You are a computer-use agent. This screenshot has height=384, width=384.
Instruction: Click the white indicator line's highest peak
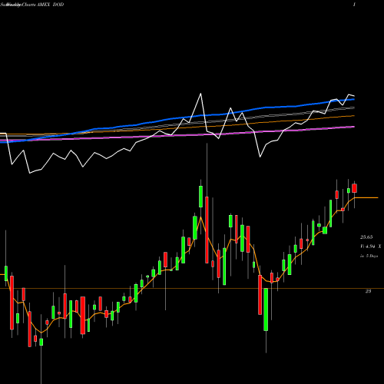pos(200,94)
